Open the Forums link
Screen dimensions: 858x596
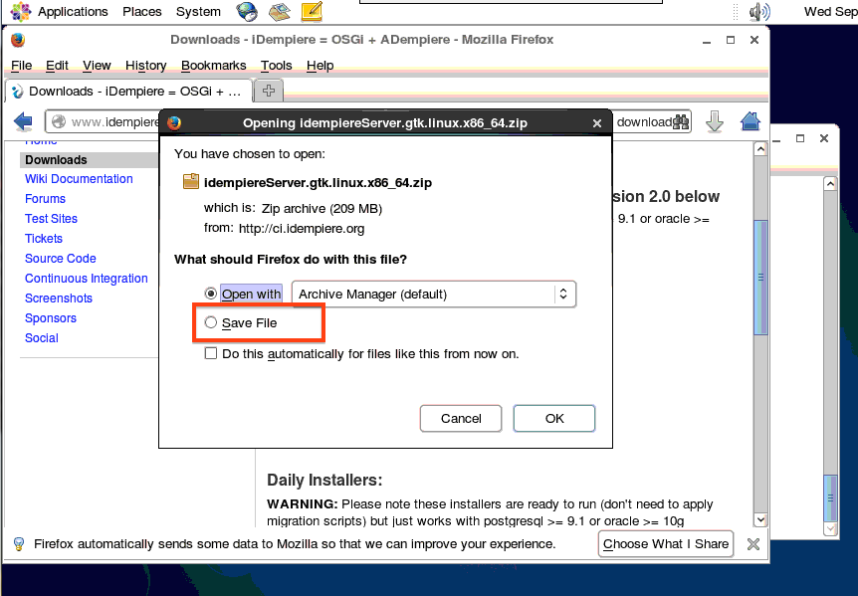(x=45, y=198)
